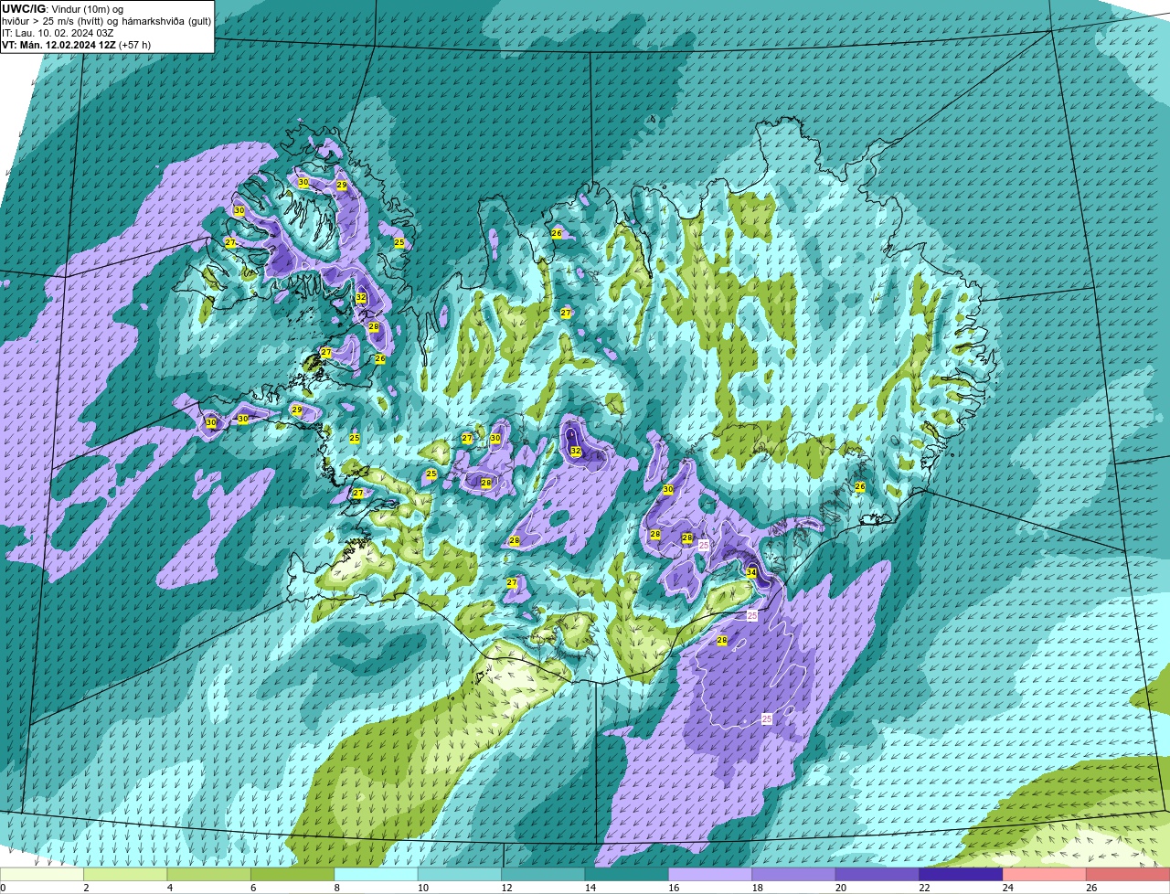1170x894 pixels.
Task: Select the dark indigo 22–24 m/s legend swatch
Action: pyautogui.click(x=962, y=874)
